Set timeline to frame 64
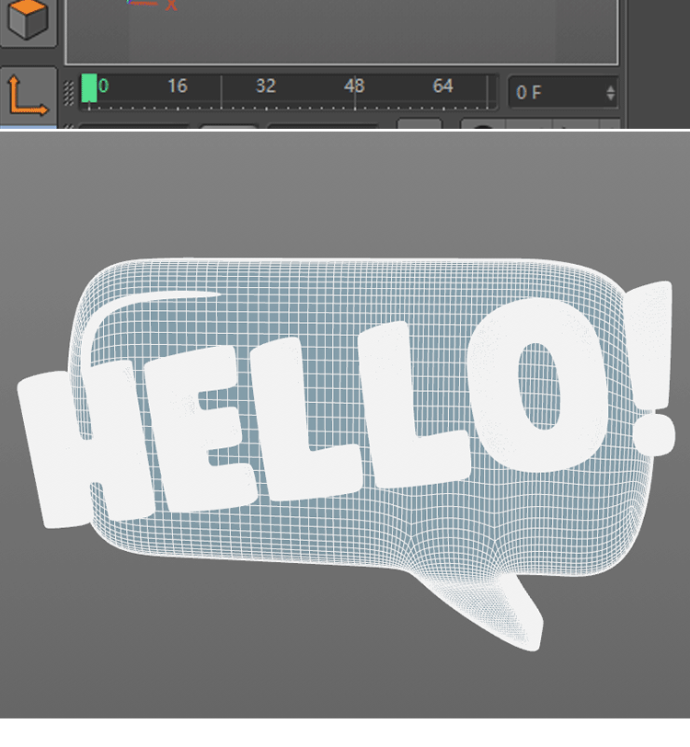The width and height of the screenshot is (690, 747). [443, 86]
